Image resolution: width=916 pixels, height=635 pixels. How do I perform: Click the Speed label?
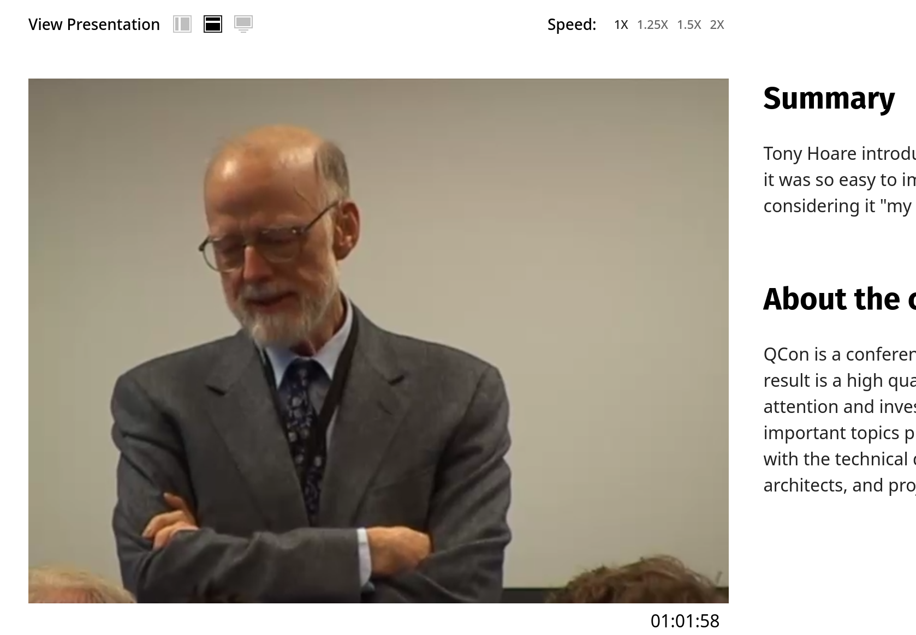[572, 25]
